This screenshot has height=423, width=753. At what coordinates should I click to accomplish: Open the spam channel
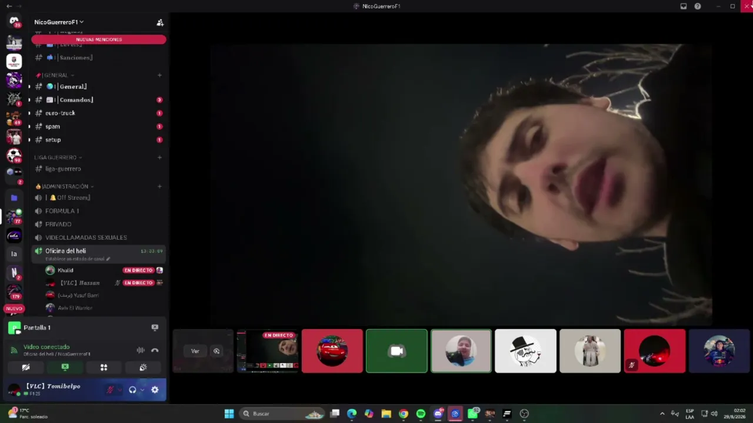coord(98,126)
